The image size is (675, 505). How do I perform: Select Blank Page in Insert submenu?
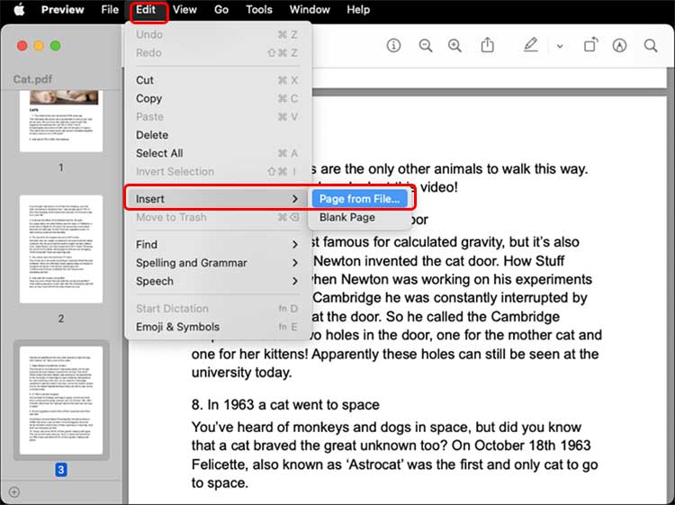[x=359, y=218]
